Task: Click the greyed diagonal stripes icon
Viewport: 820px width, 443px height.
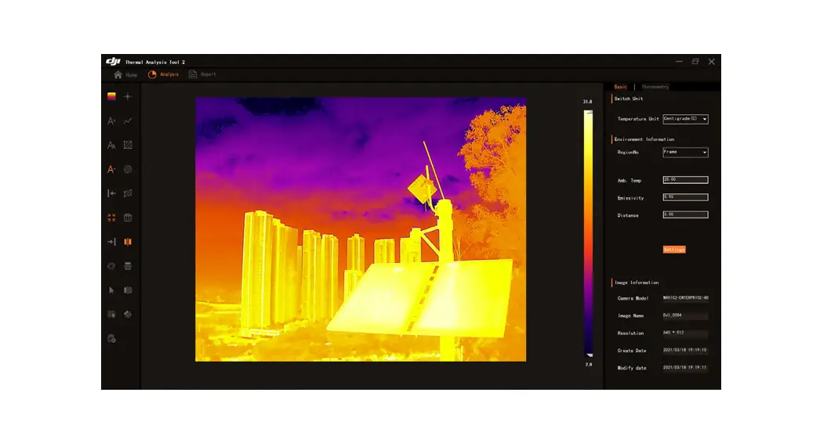Action: click(x=128, y=315)
